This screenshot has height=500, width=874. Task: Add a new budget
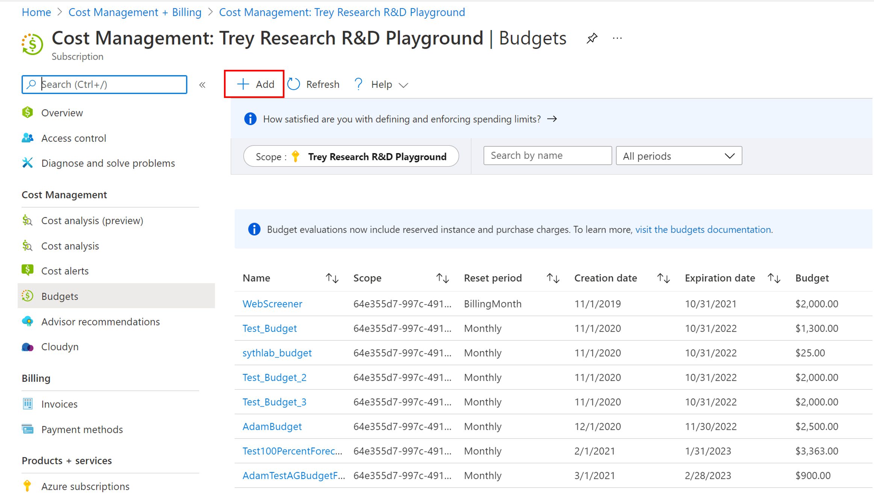coord(254,84)
